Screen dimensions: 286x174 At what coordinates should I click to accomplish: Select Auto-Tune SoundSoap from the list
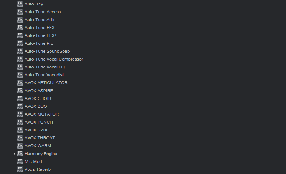point(47,51)
